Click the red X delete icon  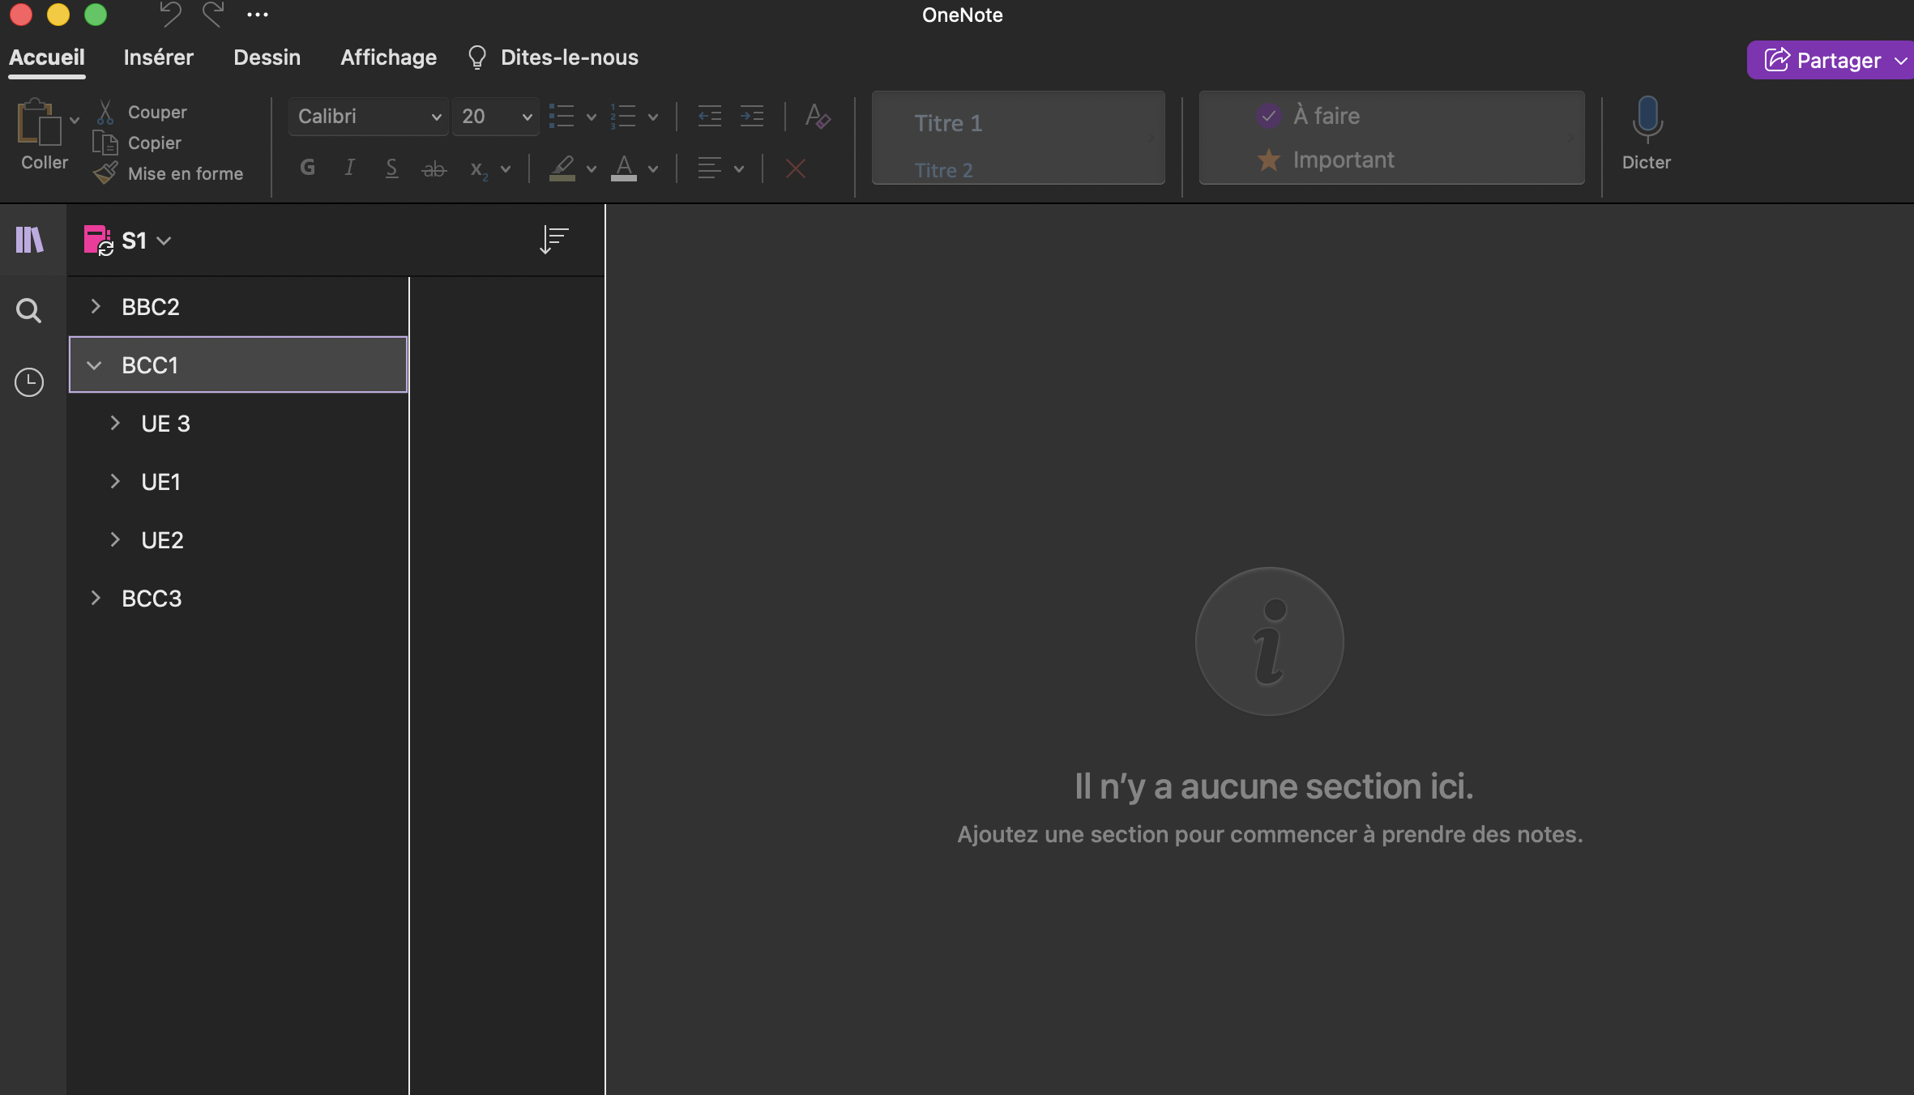(x=796, y=168)
